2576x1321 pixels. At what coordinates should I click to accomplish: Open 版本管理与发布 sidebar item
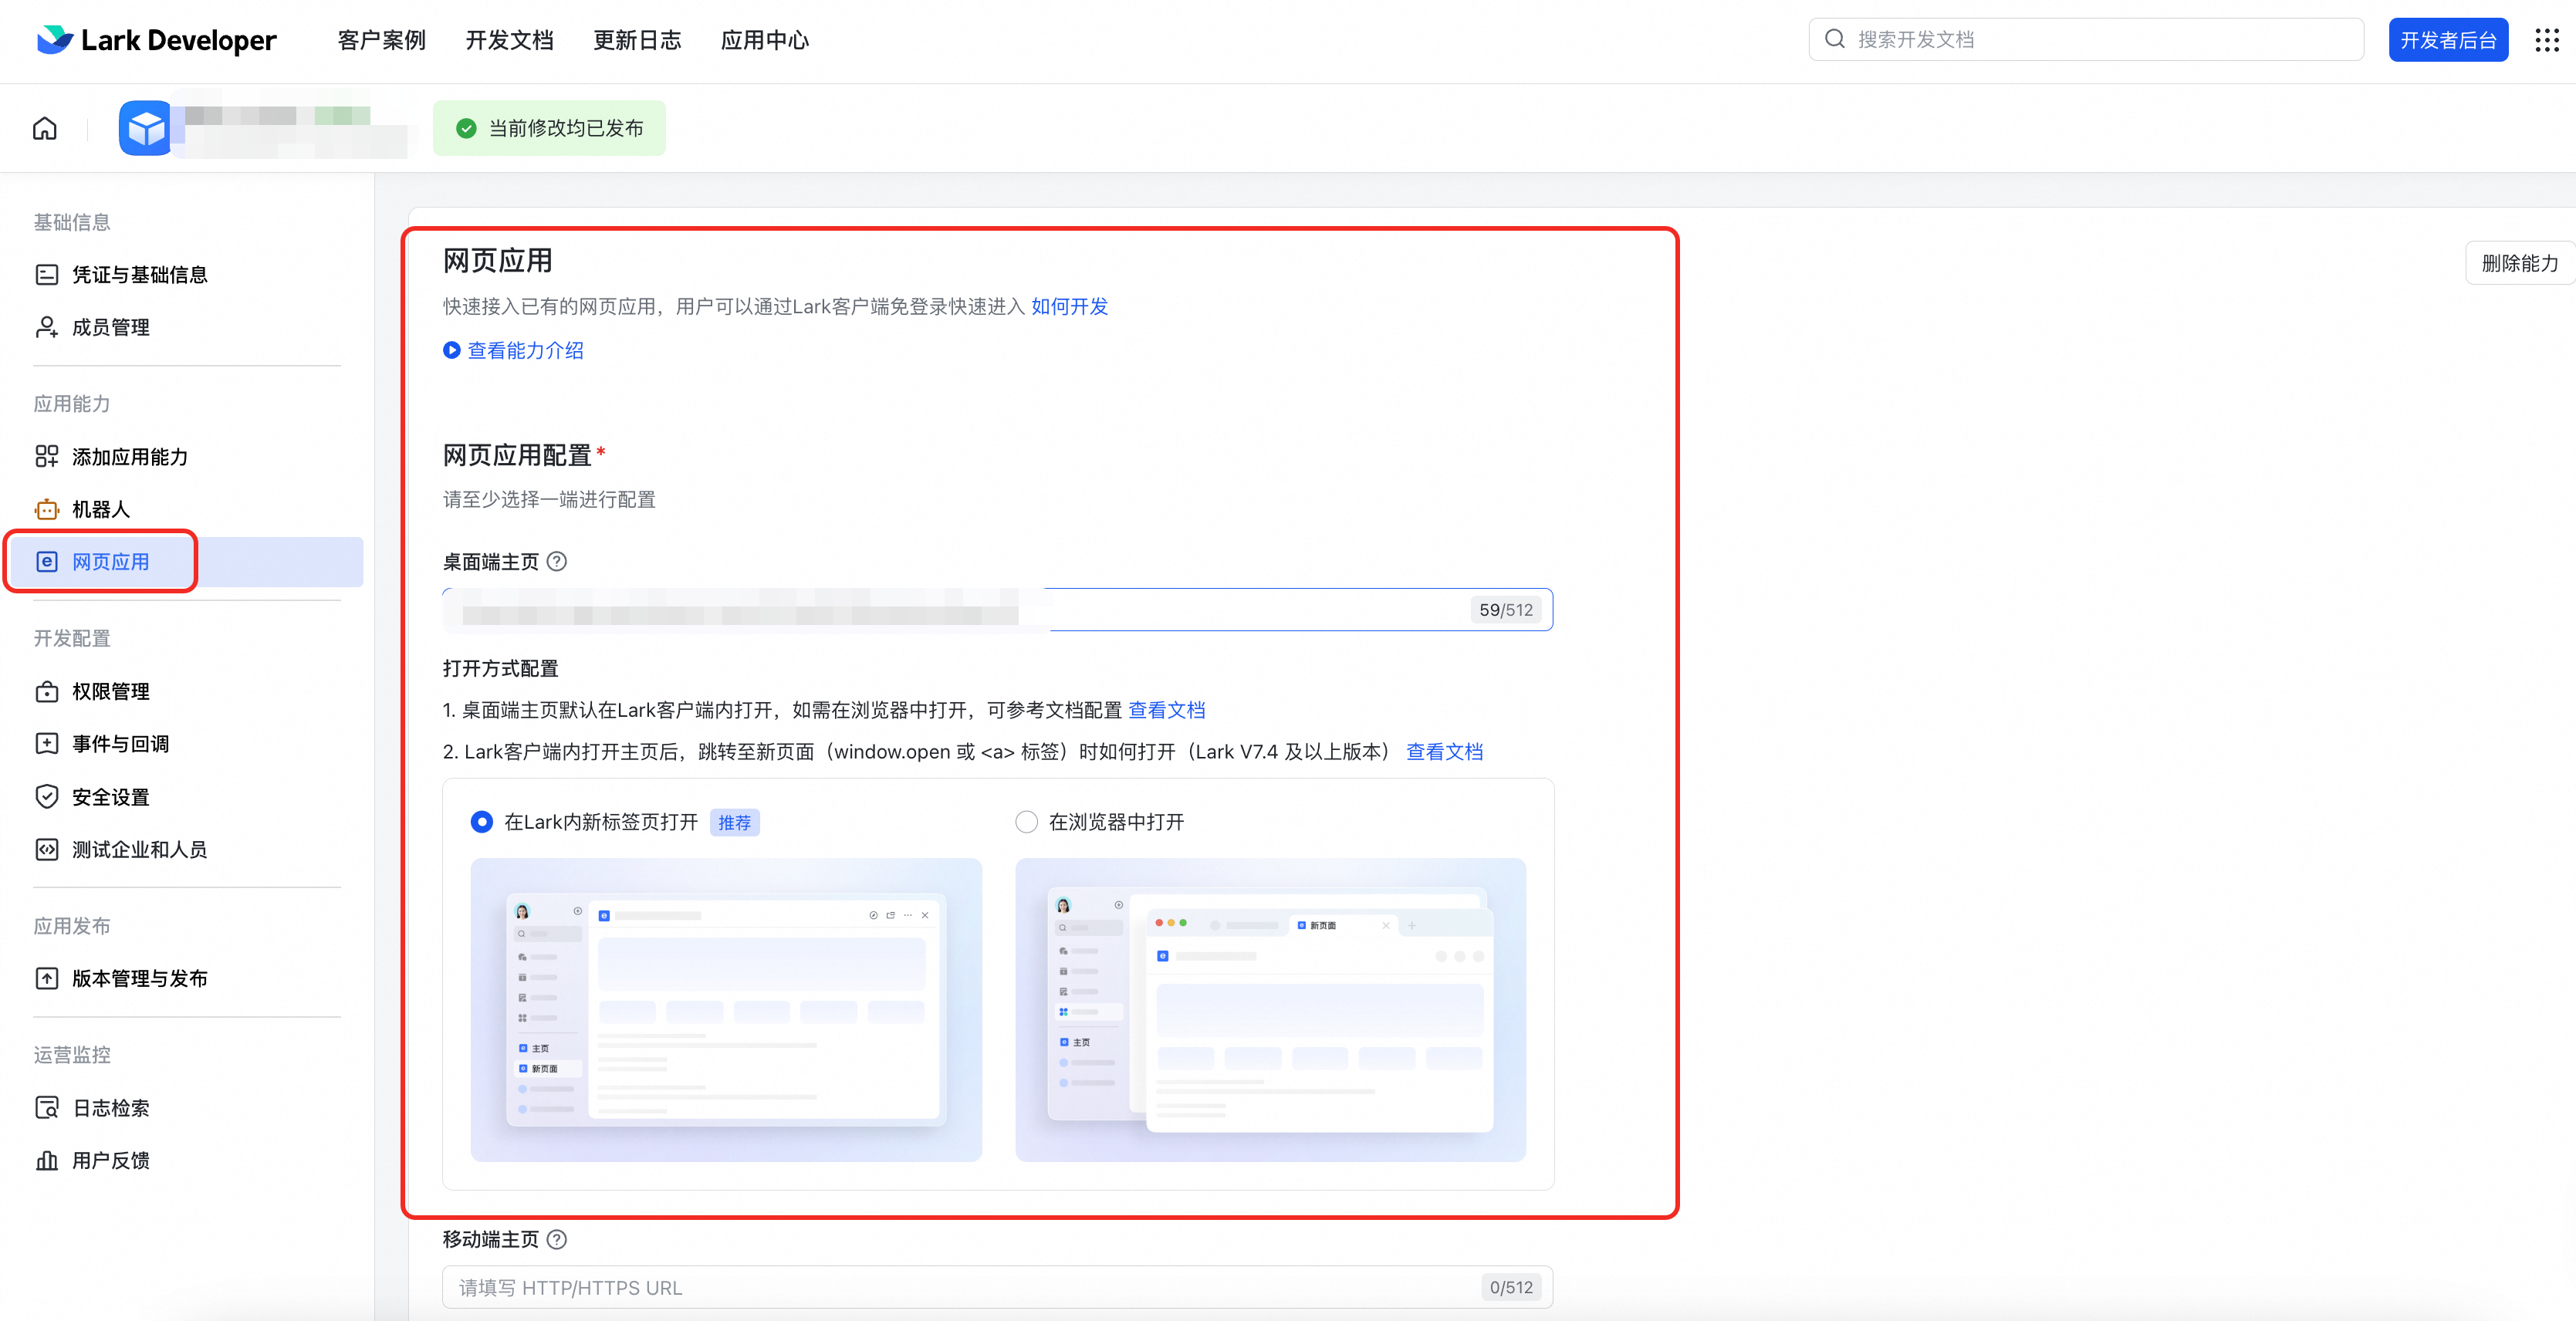[x=139, y=978]
